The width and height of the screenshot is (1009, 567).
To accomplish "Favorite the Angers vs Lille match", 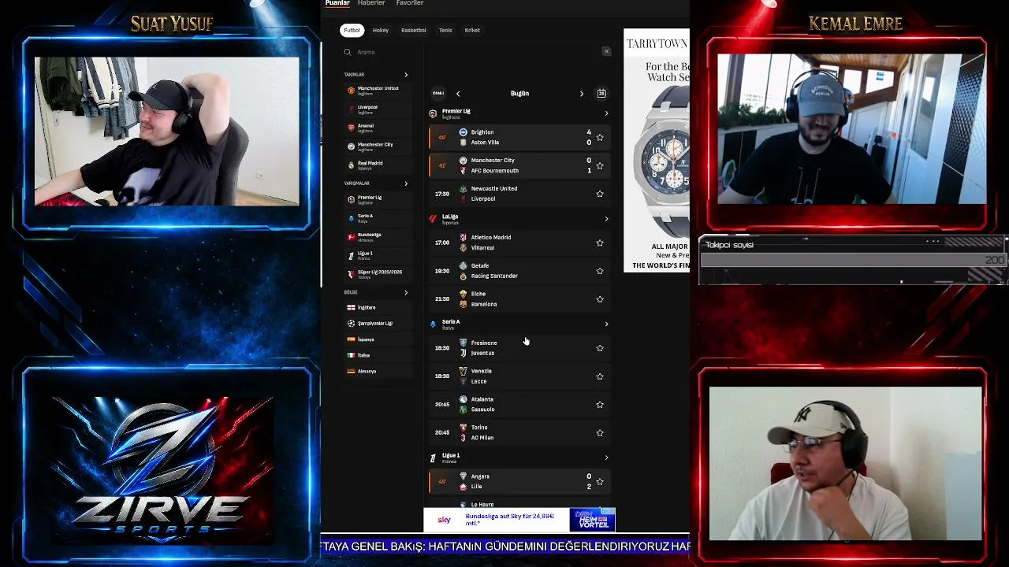I will tap(600, 482).
